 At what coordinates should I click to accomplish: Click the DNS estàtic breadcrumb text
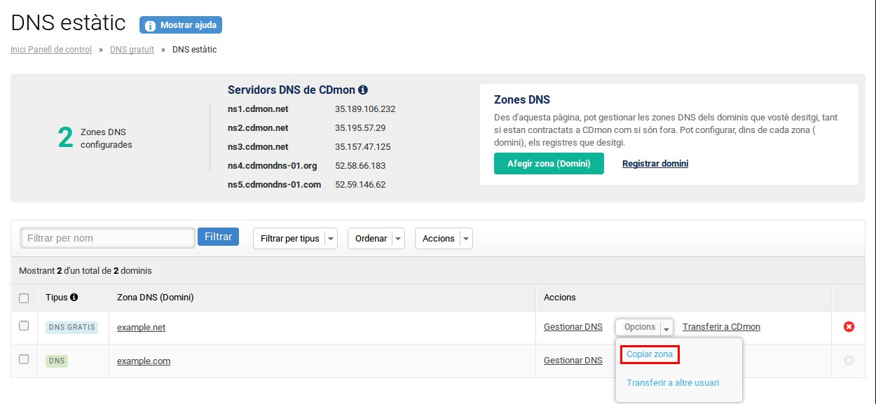195,50
